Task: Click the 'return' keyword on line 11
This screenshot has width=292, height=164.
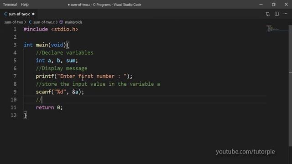Action: (x=45, y=108)
